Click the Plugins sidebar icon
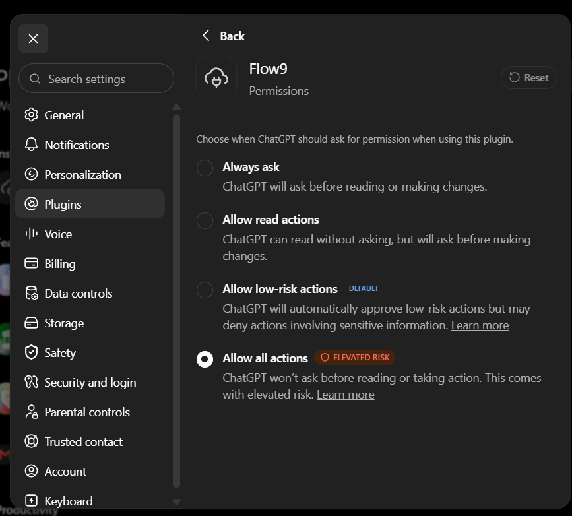Viewport: 572px width, 516px height. 32,204
